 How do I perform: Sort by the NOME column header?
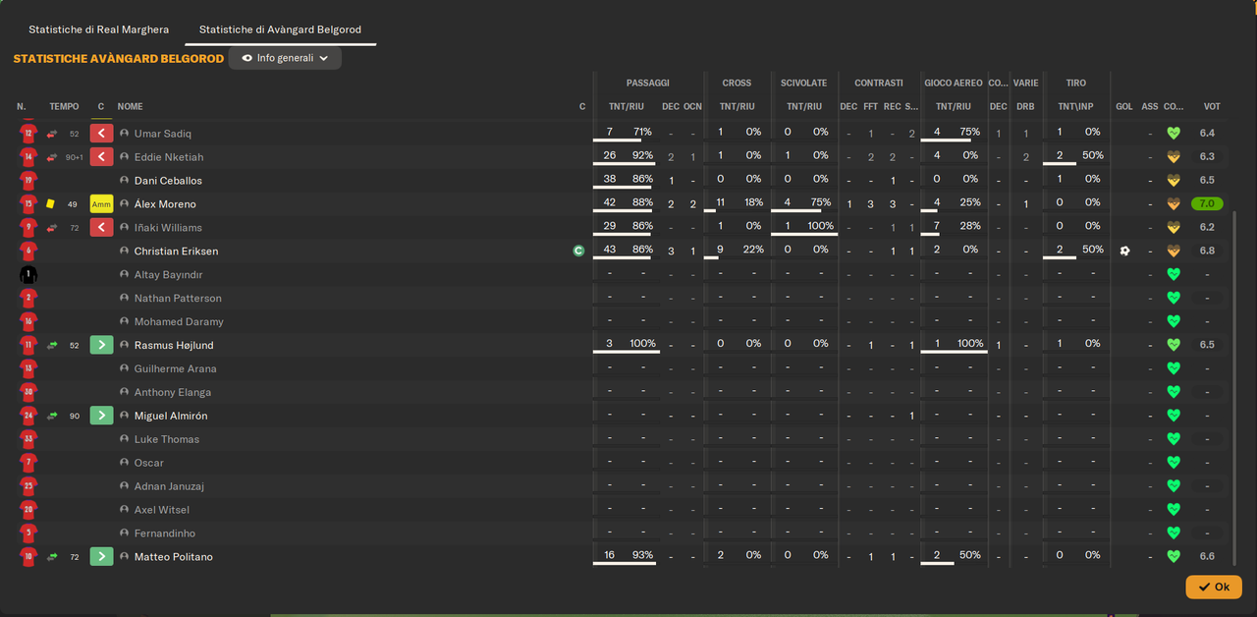[x=131, y=106]
